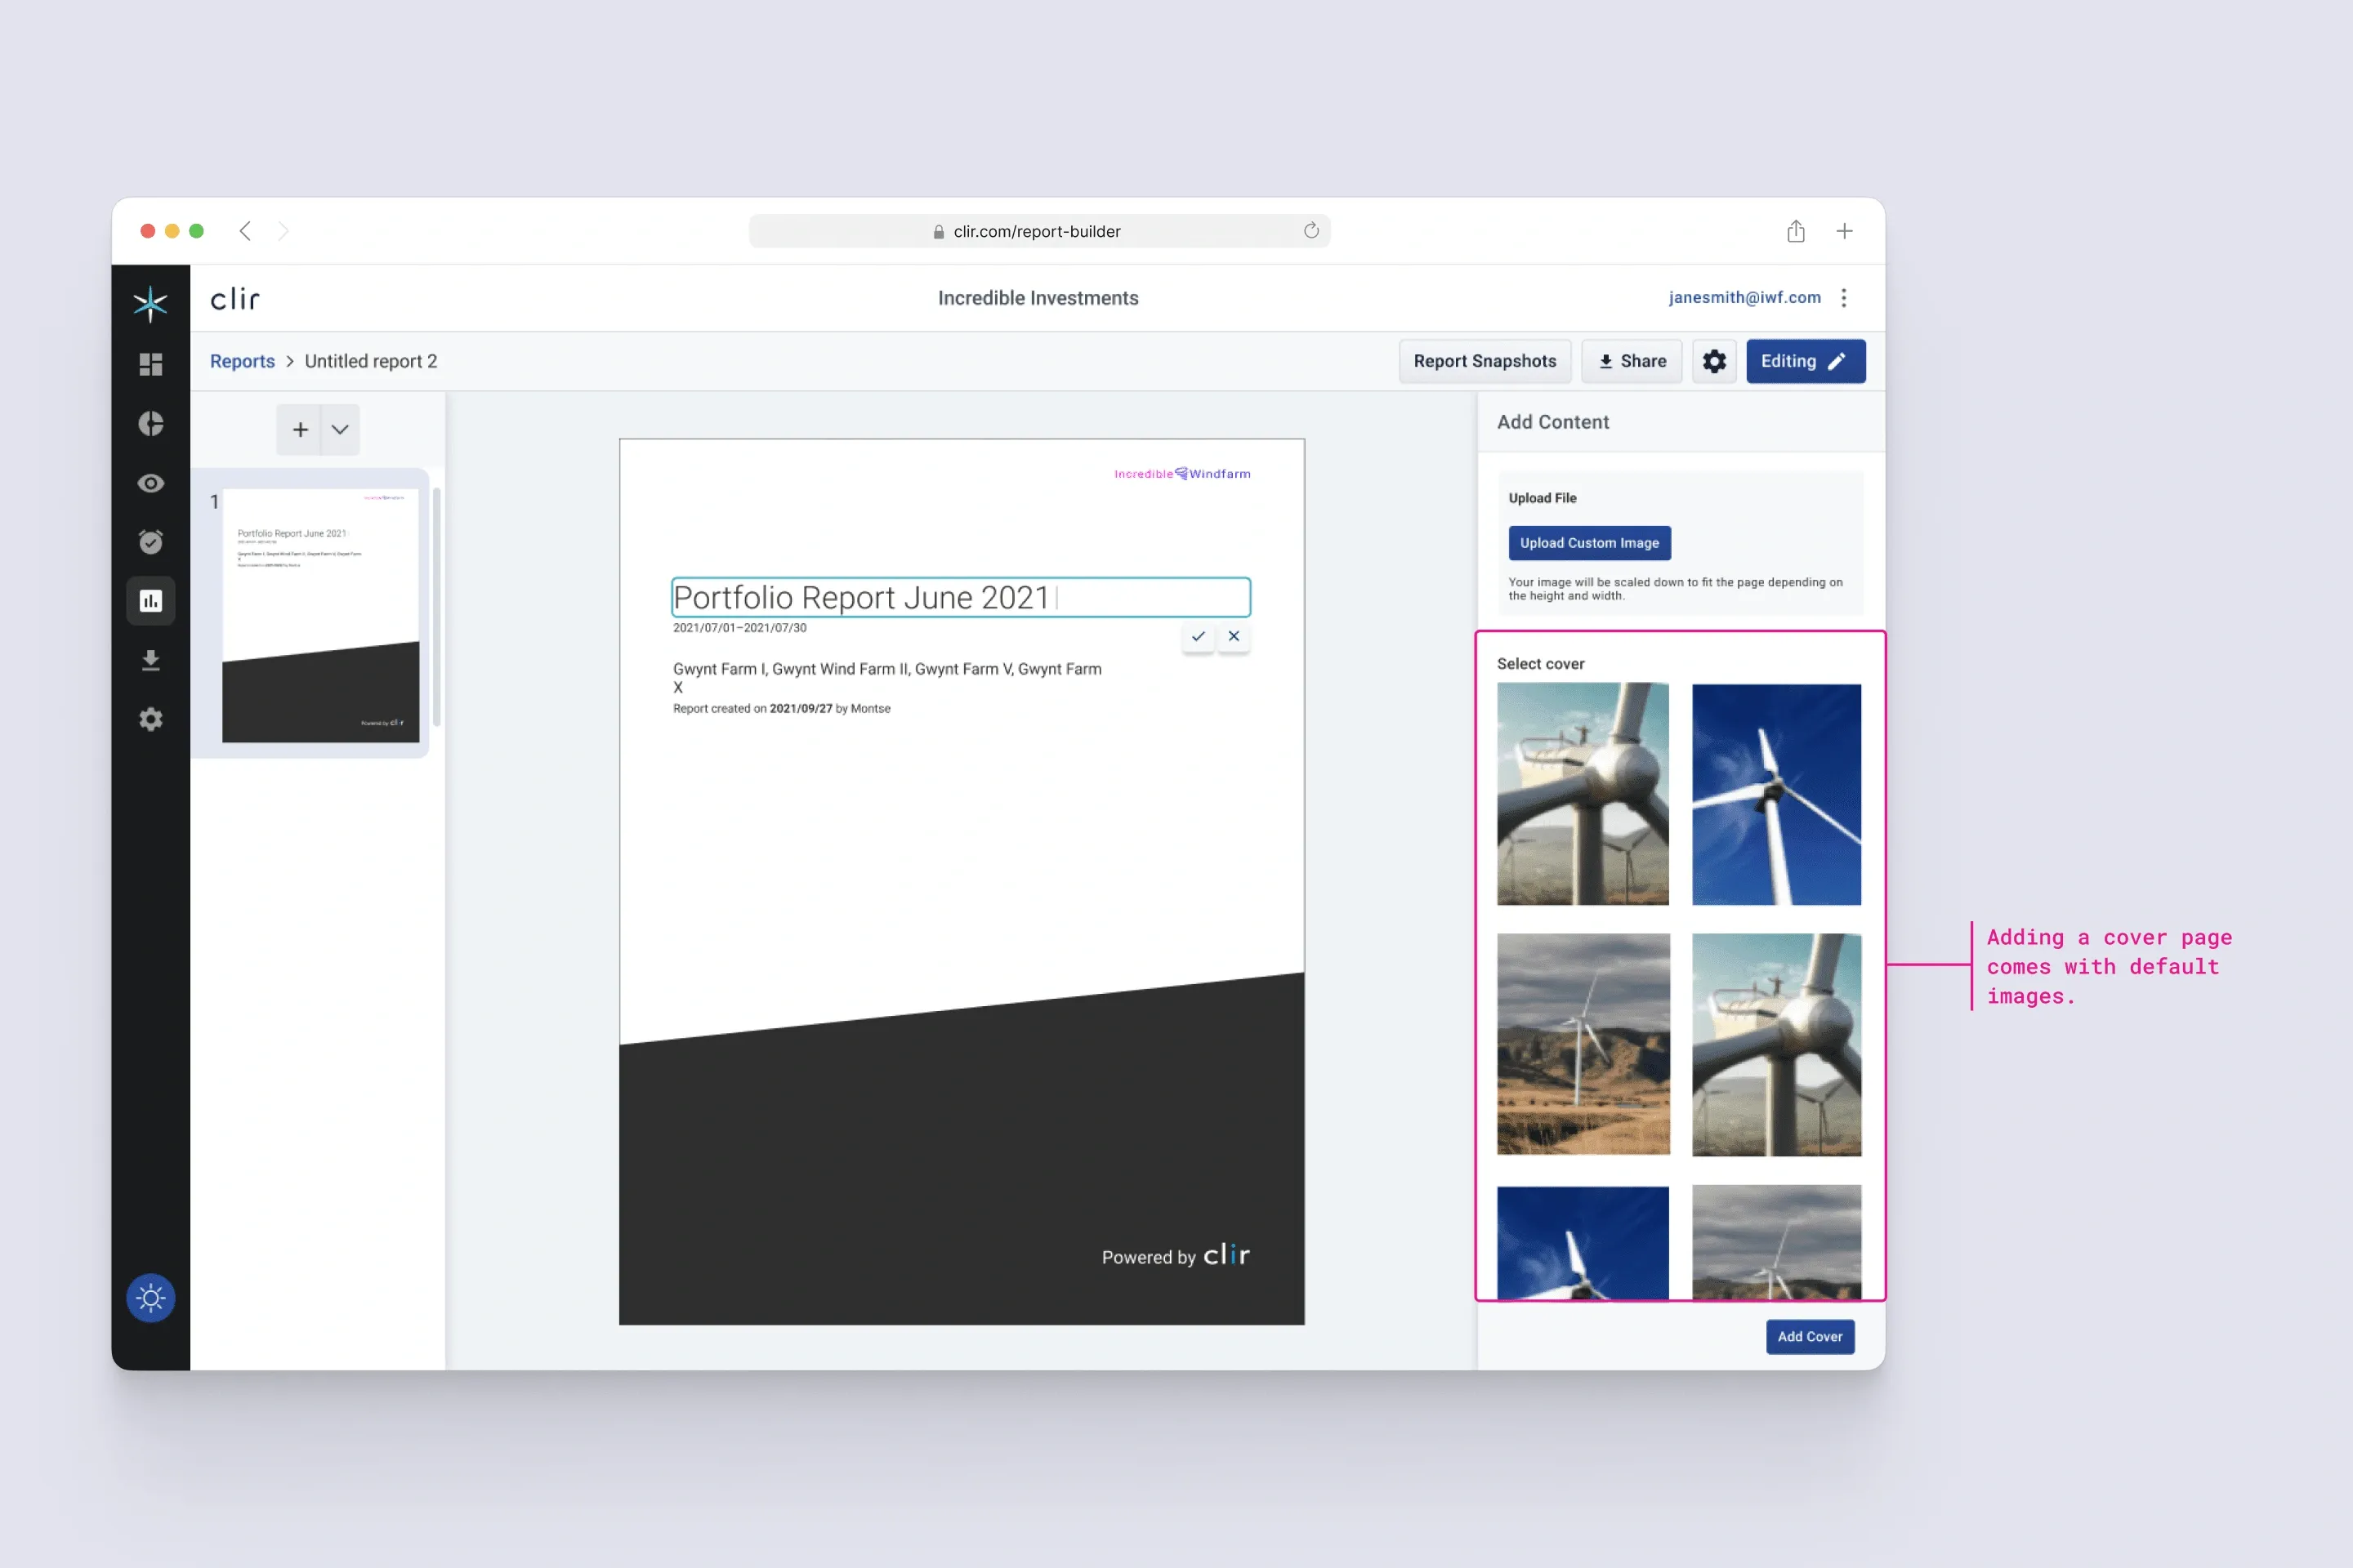Click the janesmith@iwf.com account link
2353x1568 pixels.
pyautogui.click(x=1744, y=298)
